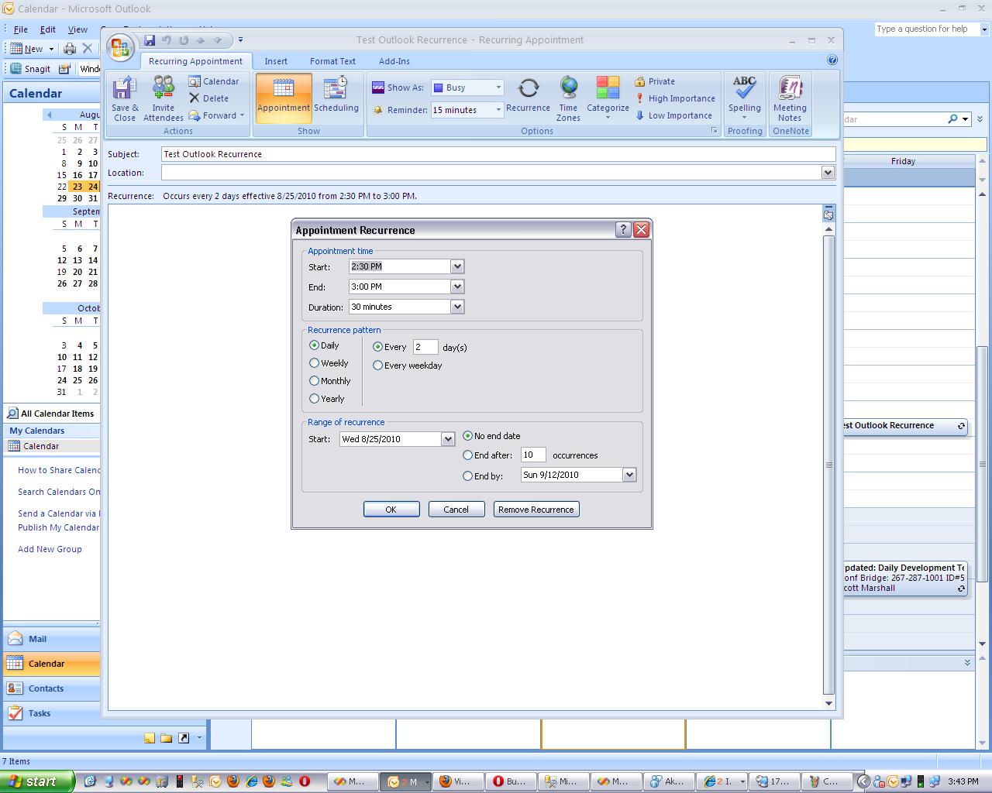
Task: Click the Delete appointment icon
Action: (x=209, y=98)
